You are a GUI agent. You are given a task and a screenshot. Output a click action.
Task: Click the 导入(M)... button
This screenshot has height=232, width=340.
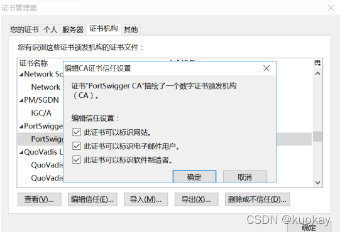point(146,199)
